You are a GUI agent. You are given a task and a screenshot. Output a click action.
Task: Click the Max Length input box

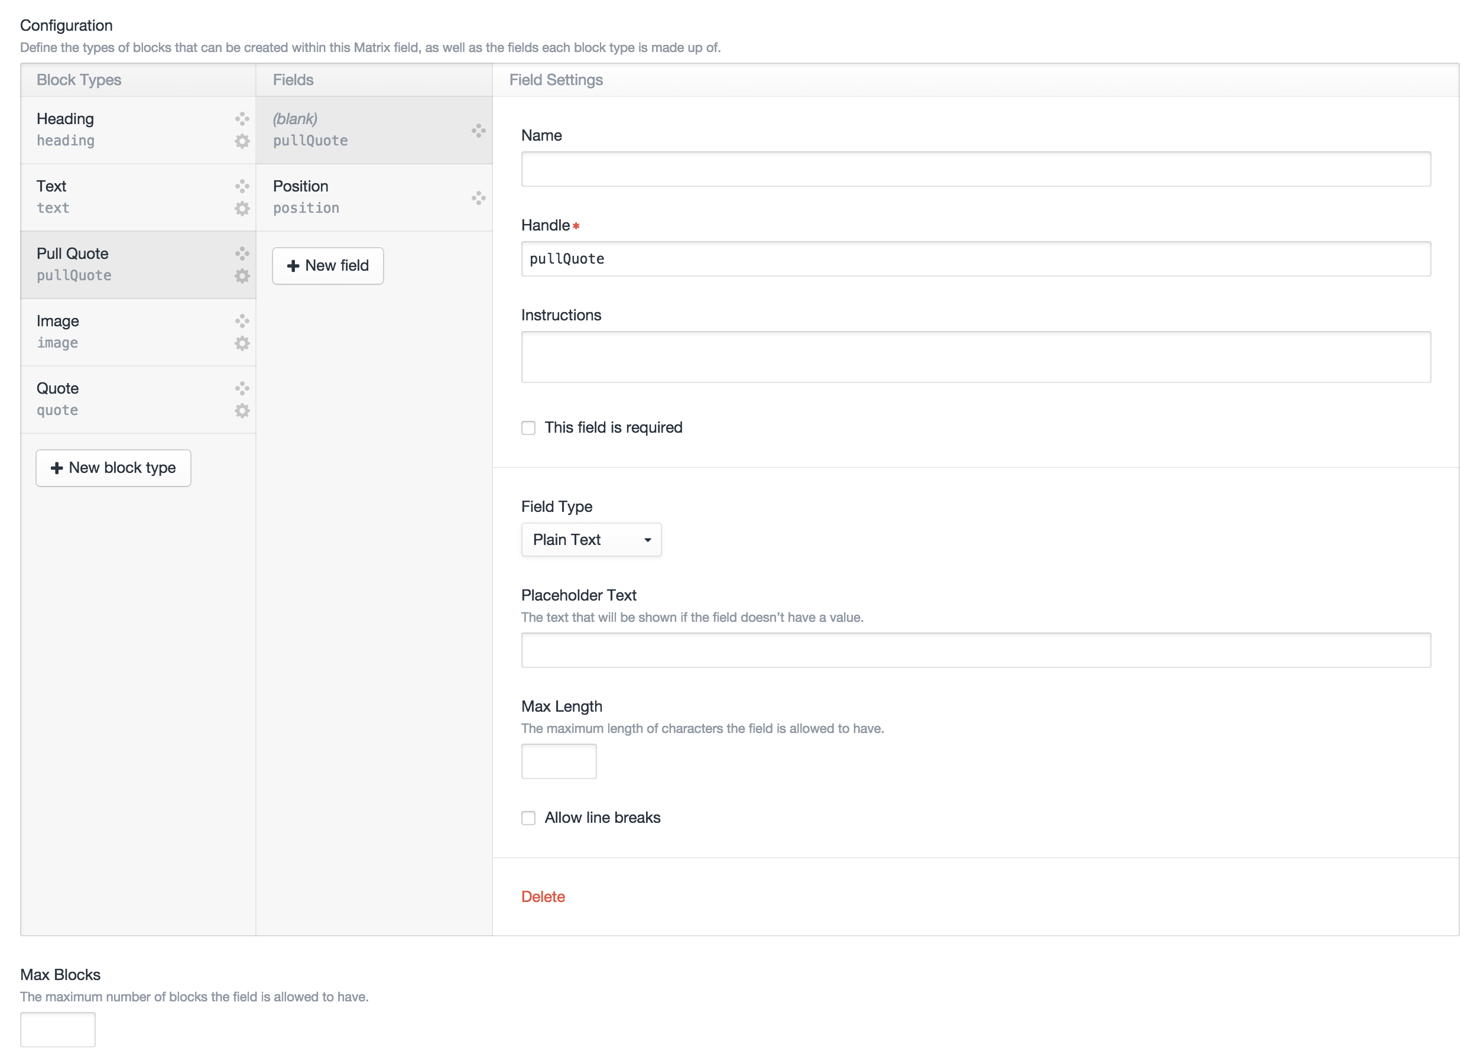pyautogui.click(x=559, y=761)
